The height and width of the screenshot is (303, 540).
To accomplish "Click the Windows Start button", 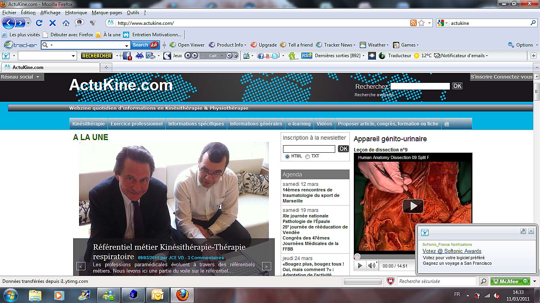I will 10,295.
